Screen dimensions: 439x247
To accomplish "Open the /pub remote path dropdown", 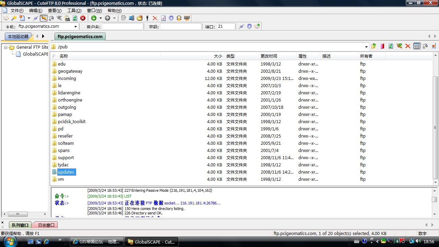I will [366, 47].
